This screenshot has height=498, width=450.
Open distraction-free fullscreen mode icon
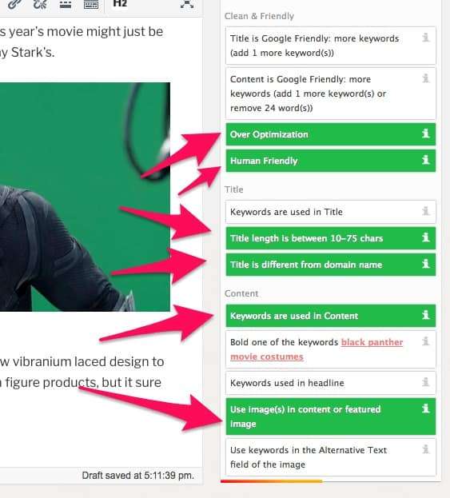187,4
